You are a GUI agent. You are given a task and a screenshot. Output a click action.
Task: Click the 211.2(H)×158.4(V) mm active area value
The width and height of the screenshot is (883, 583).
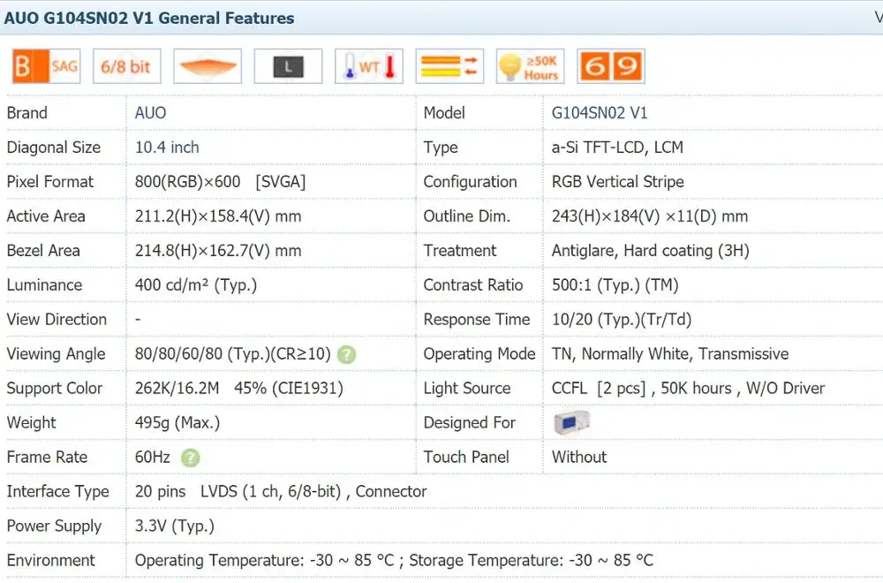[218, 216]
